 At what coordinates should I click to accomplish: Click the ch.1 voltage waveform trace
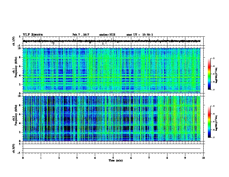(x=112, y=41)
